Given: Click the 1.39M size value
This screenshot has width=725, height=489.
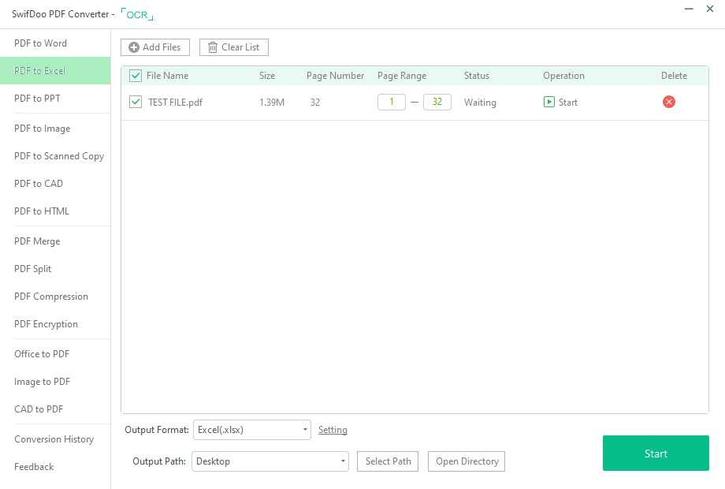Looking at the screenshot, I should point(272,103).
